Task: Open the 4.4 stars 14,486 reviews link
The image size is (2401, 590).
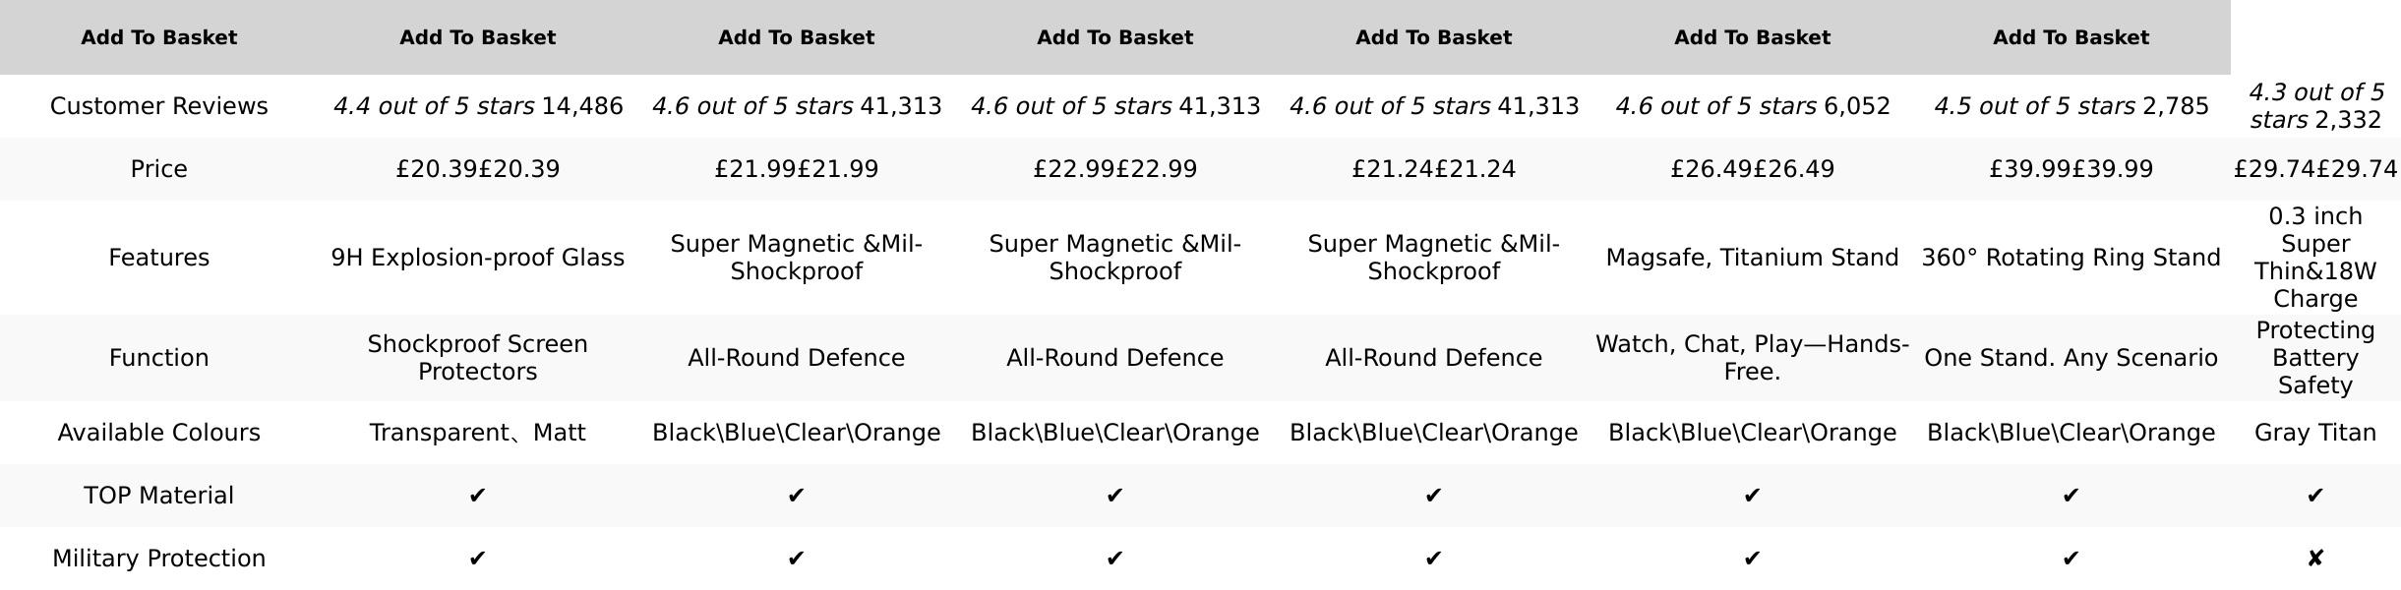Action: click(x=477, y=106)
